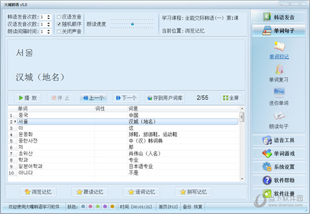This screenshot has width=310, height=214.
Task: Select word row 8 meaning 专业
Action: point(123,160)
